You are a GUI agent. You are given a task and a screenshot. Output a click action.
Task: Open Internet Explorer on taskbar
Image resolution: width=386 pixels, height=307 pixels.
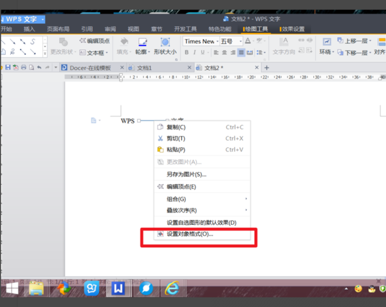click(172, 288)
